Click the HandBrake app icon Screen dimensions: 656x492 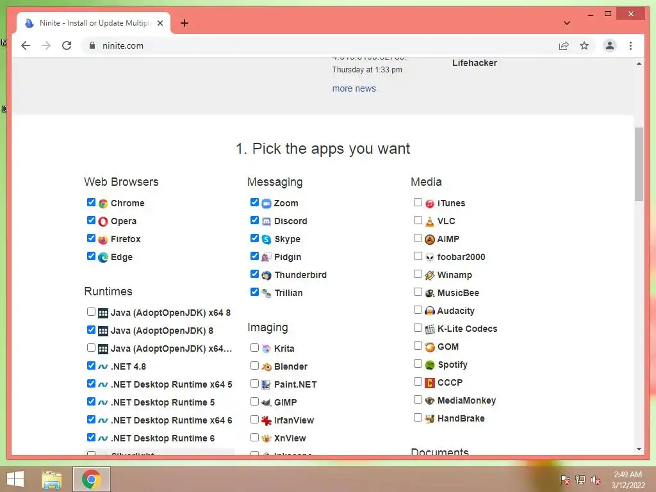point(430,419)
